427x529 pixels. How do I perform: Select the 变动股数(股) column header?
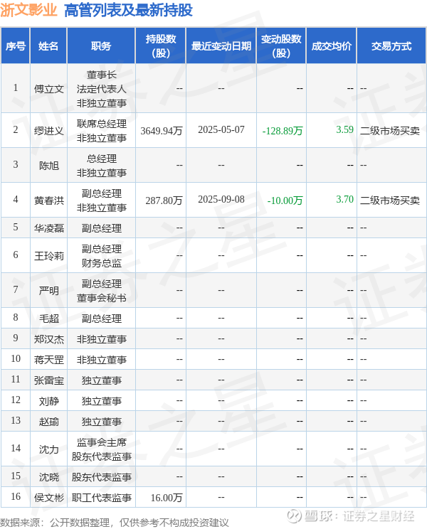point(281,46)
